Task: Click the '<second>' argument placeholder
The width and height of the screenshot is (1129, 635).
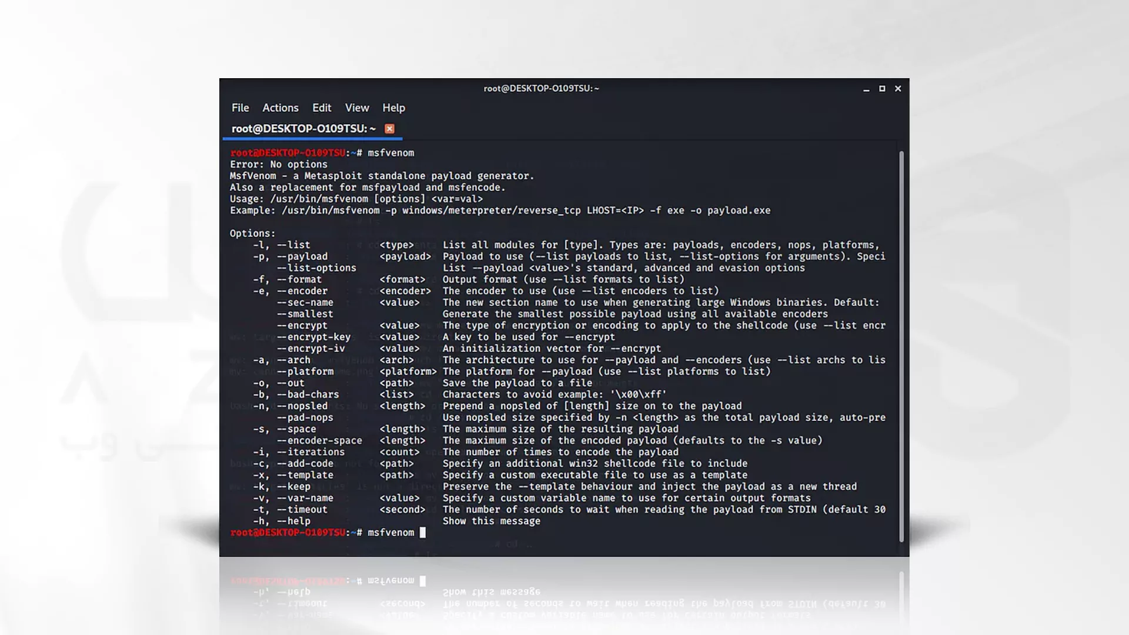Action: point(402,509)
